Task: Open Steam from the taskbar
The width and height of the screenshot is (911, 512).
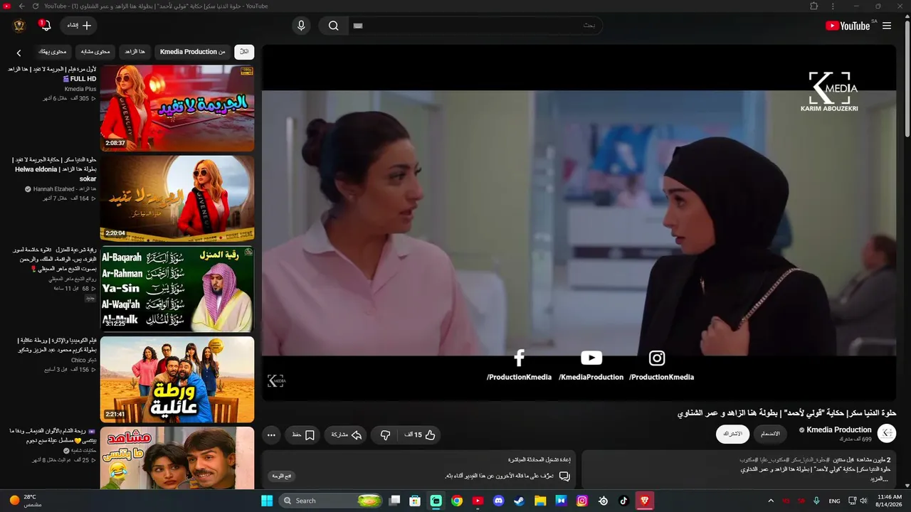Action: pyautogui.click(x=520, y=501)
